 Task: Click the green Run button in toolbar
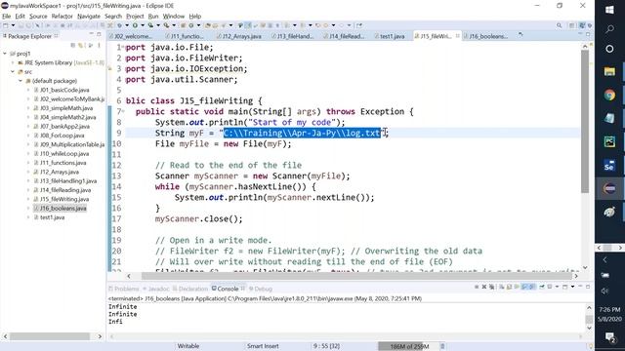click(x=135, y=25)
